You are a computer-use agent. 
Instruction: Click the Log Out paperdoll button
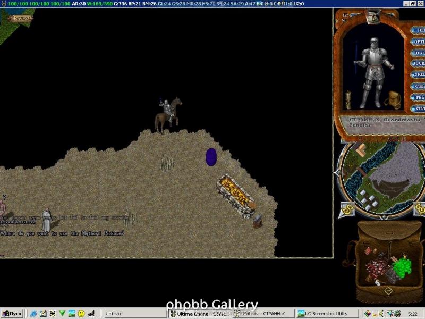(x=418, y=53)
